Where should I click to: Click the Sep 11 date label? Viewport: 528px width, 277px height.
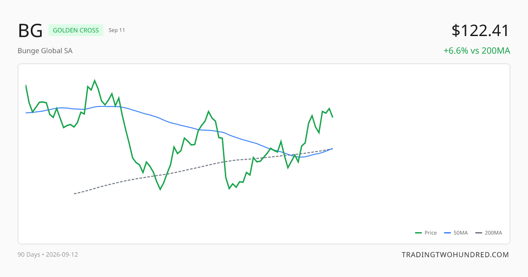[x=117, y=30]
